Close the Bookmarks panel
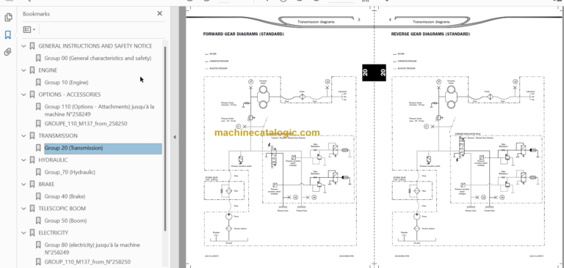 pyautogui.click(x=159, y=14)
